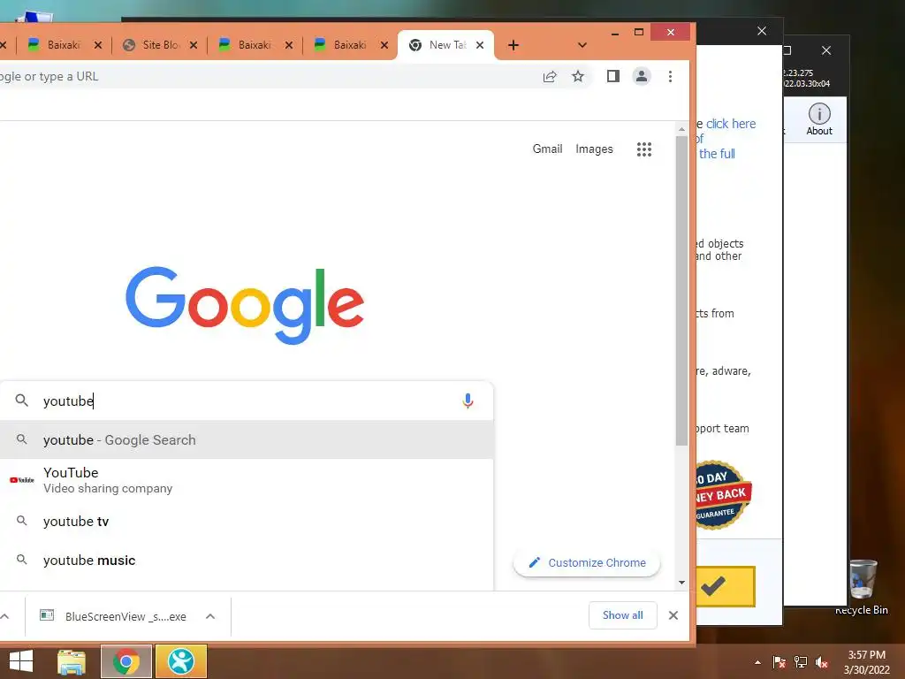Viewport: 905px width, 679px height.
Task: Click the Customize Chrome button
Action: point(587,562)
